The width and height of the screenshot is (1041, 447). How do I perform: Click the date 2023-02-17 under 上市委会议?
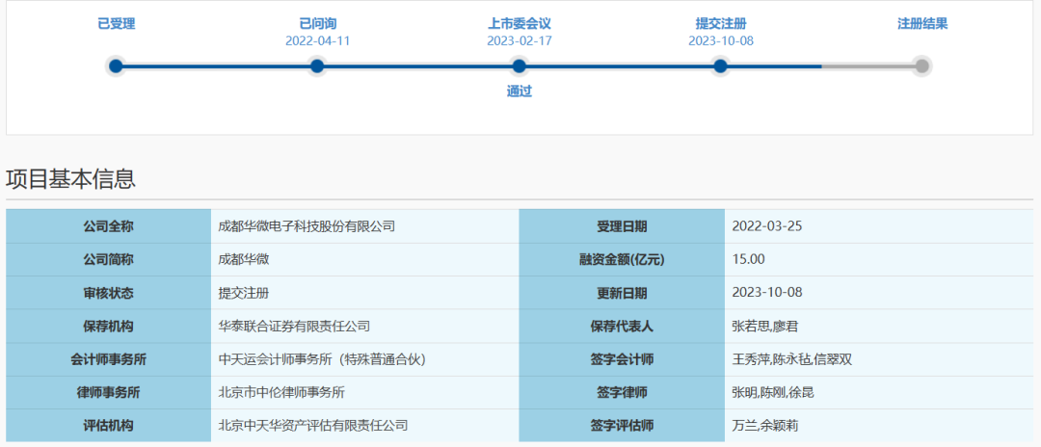click(x=520, y=41)
